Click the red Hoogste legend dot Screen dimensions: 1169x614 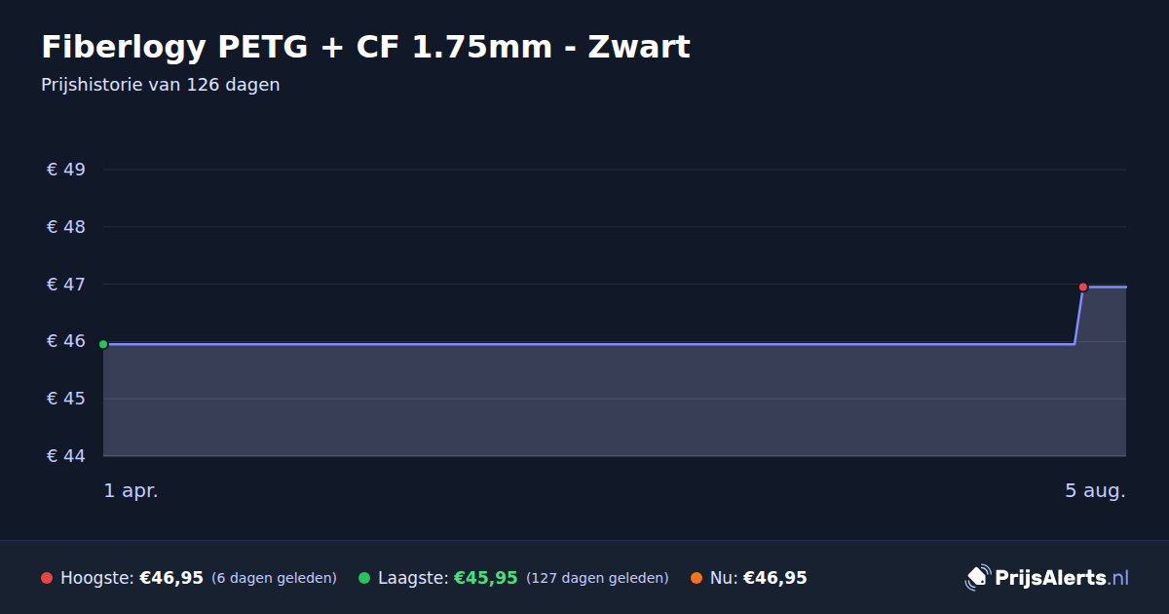47,578
